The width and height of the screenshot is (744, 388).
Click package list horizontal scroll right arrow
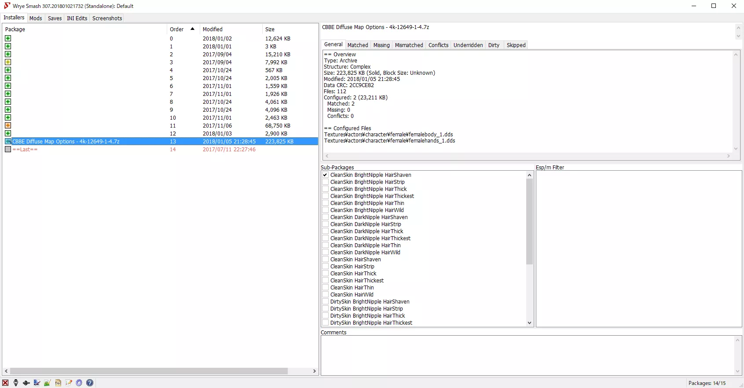[x=314, y=371]
